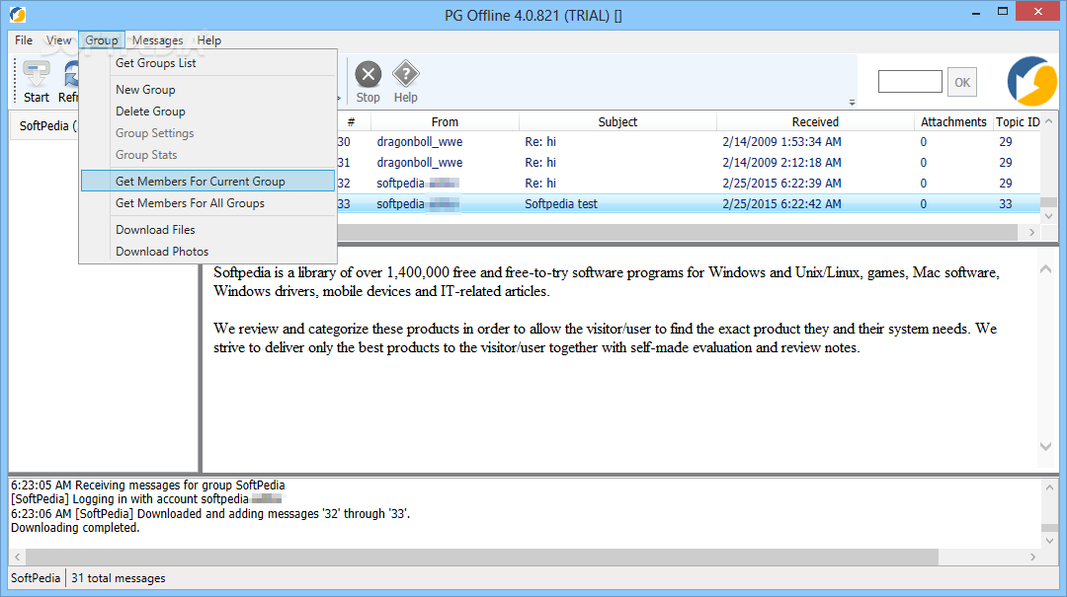1067x597 pixels.
Task: Close the Group menu from the menu bar
Action: 102,40
